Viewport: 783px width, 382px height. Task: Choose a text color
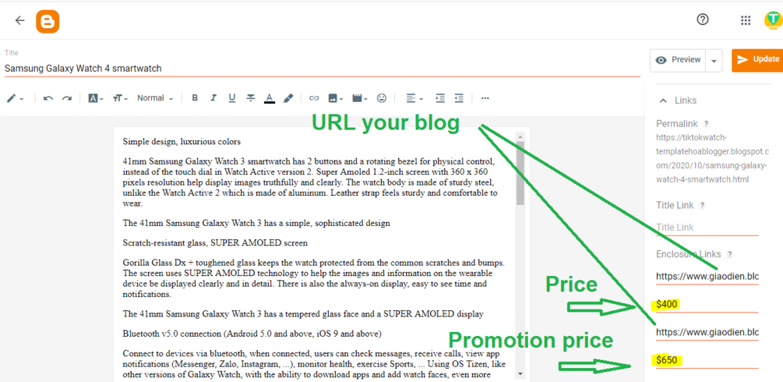point(269,98)
